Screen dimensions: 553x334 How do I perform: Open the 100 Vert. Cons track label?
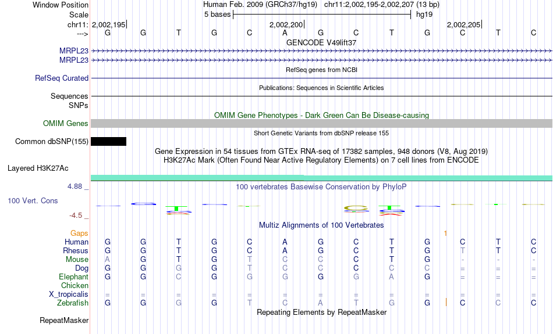[x=33, y=200]
